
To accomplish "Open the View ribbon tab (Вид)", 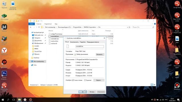I will coord(56,24).
